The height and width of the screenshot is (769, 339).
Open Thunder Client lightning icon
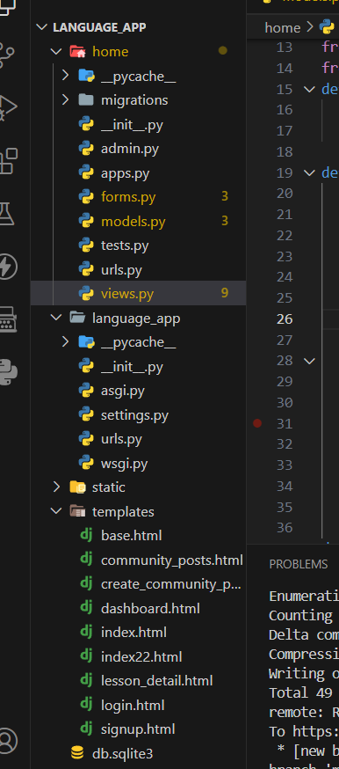[7, 267]
